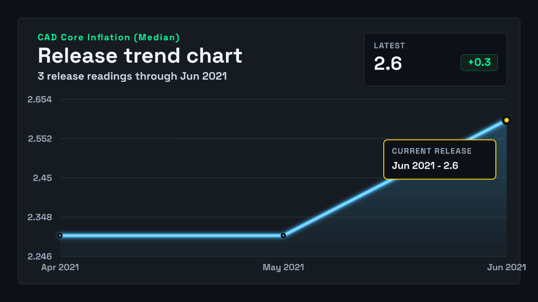Click the Jun 2021 - 2.6 tooltip text
This screenshot has height=302, width=538.
[x=425, y=166]
